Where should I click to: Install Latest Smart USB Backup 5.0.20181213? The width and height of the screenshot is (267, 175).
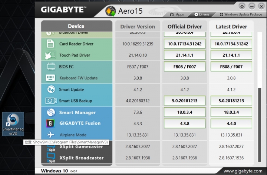coord(231,101)
